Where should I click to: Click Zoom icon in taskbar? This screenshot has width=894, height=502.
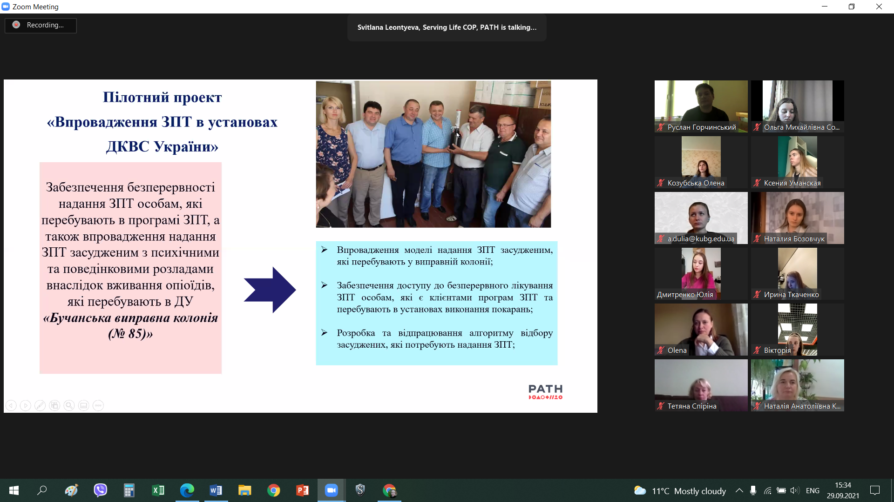pos(331,490)
